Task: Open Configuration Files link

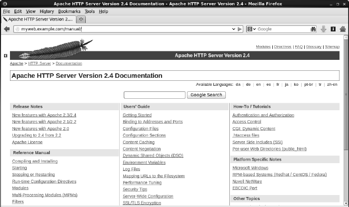Action: 141,128
